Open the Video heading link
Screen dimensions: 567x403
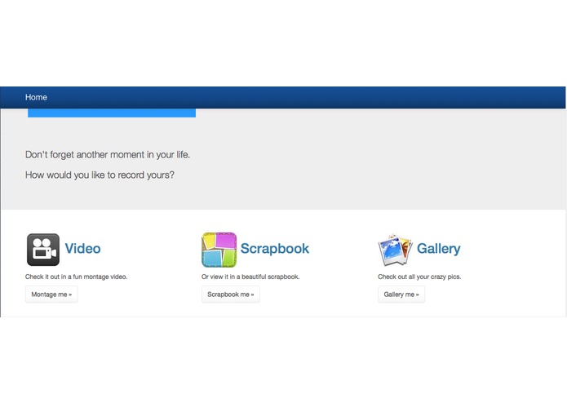click(83, 249)
